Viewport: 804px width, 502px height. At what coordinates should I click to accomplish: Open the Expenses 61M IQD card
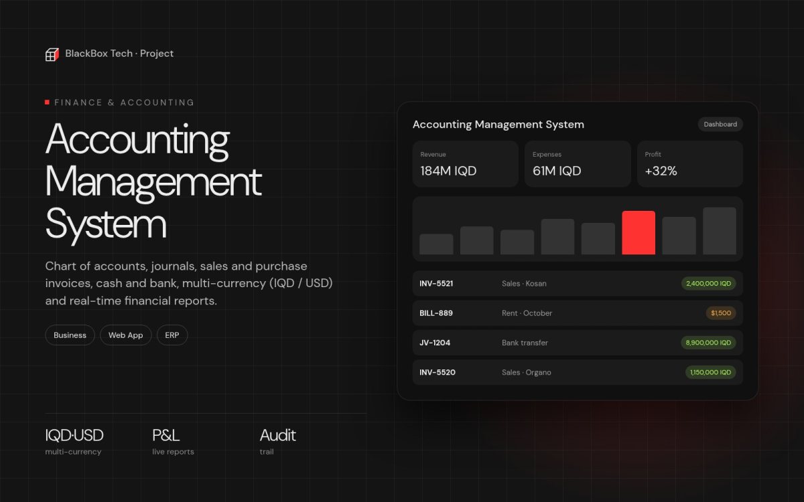[578, 164]
